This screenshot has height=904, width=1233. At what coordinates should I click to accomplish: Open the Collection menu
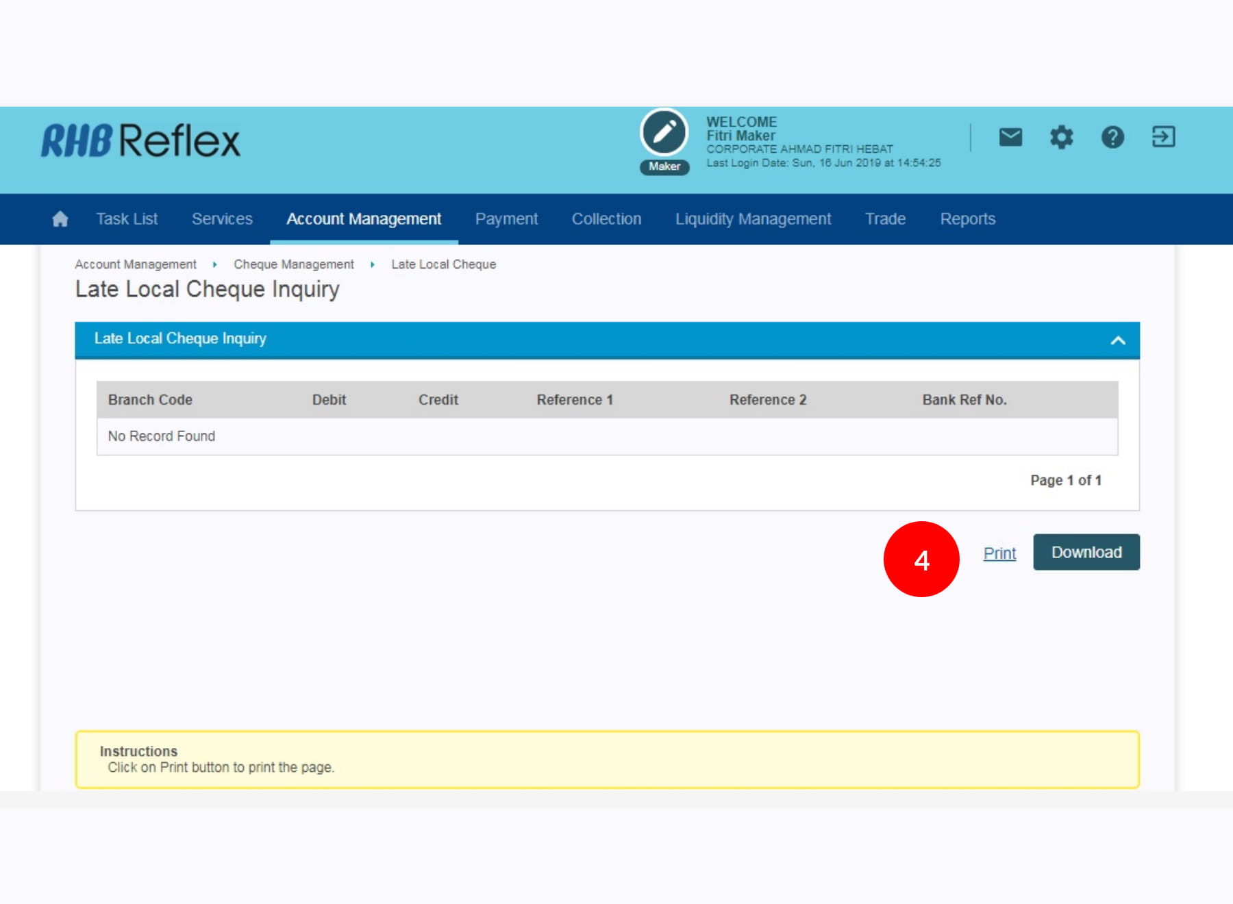coord(606,219)
